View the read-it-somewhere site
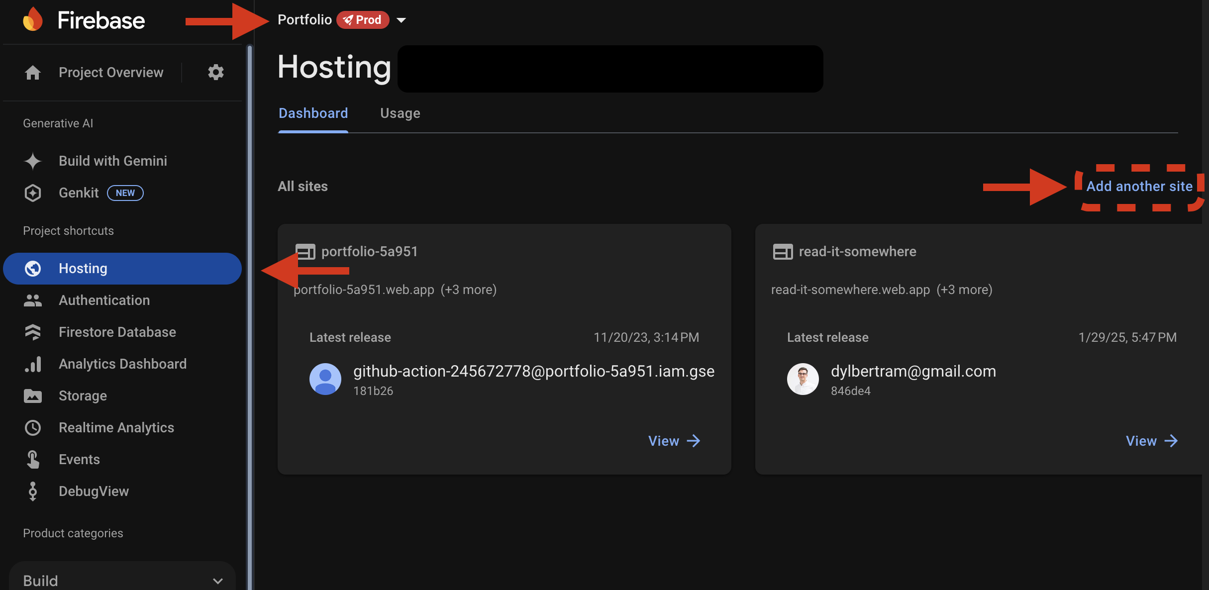1209x590 pixels. [1151, 441]
